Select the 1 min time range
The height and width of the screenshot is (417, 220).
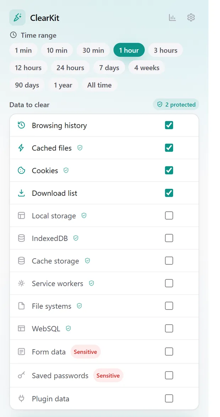(x=23, y=50)
